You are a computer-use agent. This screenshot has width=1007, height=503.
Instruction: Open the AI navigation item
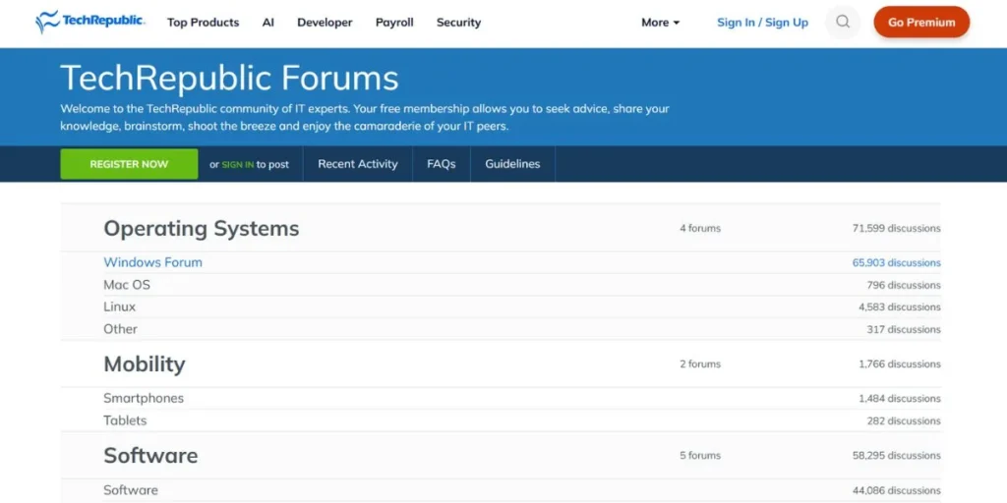[x=267, y=23]
